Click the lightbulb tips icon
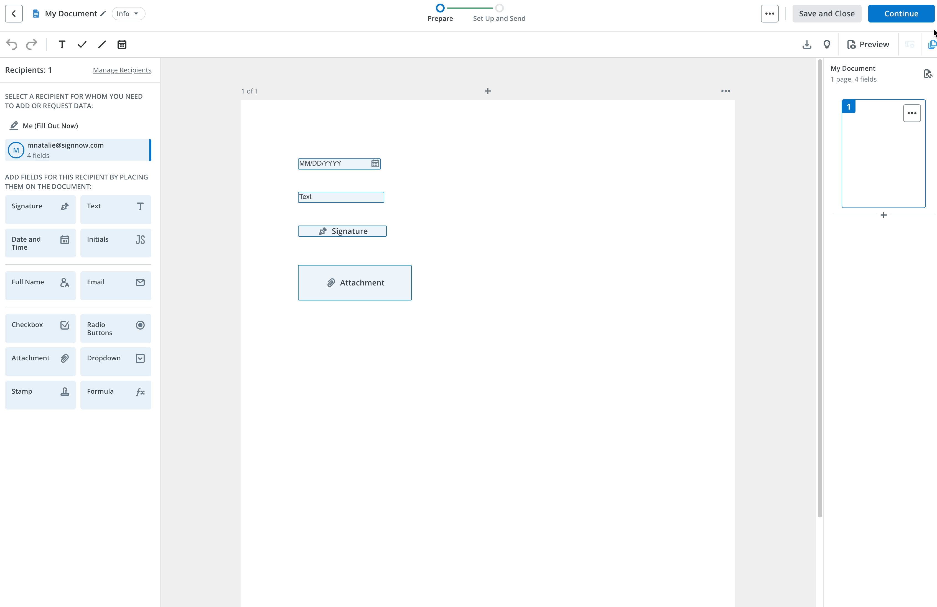The height and width of the screenshot is (607, 937). tap(827, 44)
